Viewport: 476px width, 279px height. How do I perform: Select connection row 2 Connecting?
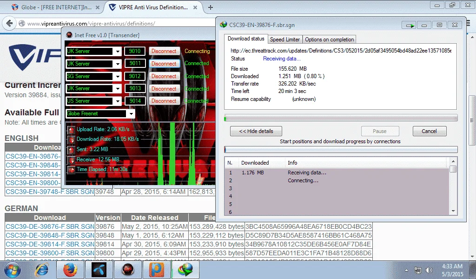337,180
